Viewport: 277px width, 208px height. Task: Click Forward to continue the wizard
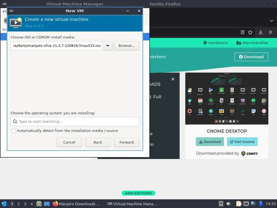pos(127,142)
